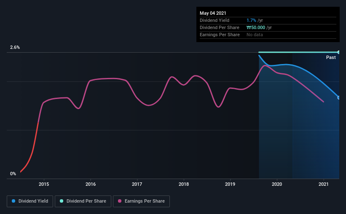Click the blue Dividend Yield legend dot

[x=13, y=201]
